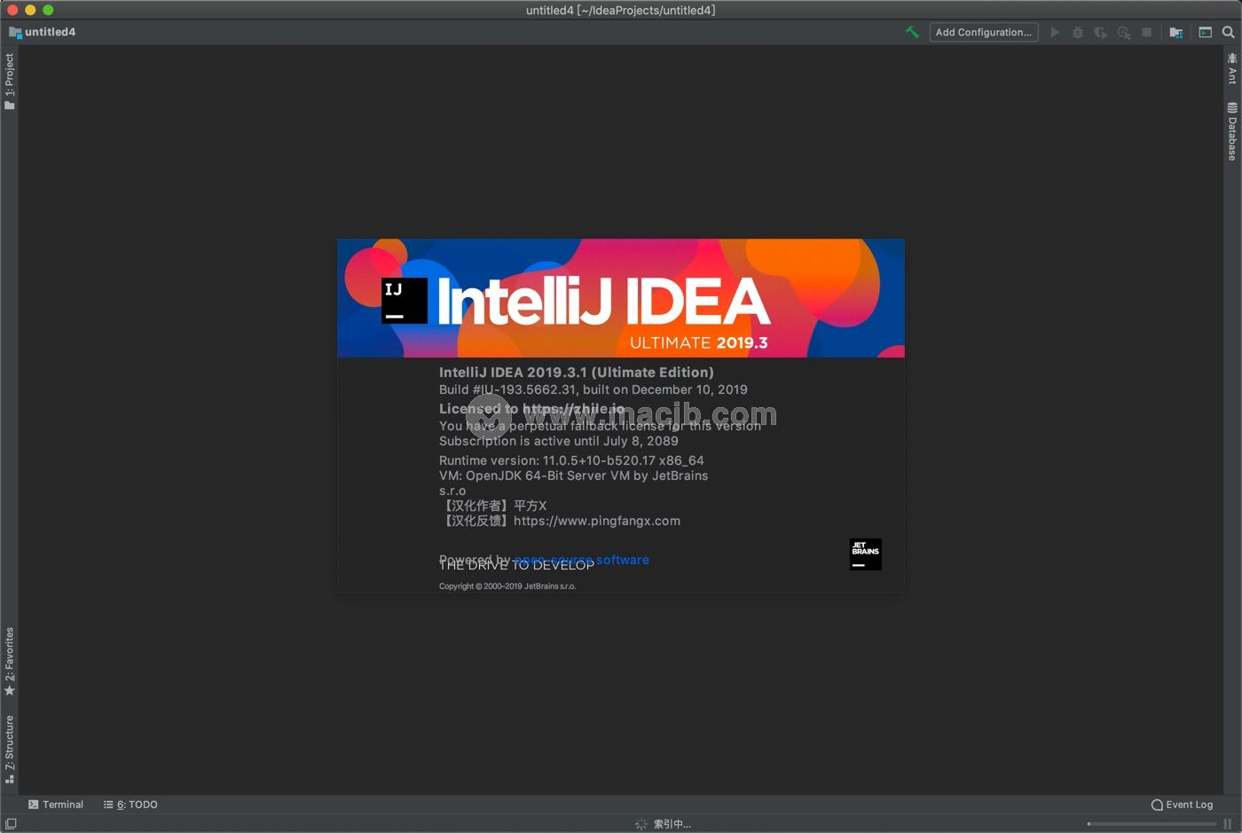Viewport: 1242px width, 833px height.
Task: Open Search Everywhere magnifier icon
Action: [x=1229, y=32]
